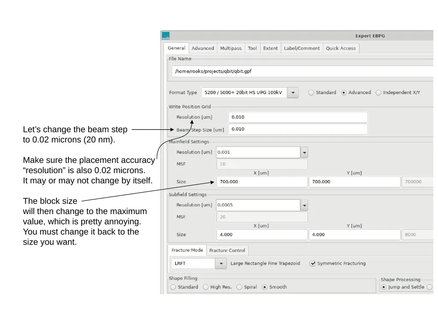Select Jump and Settle shape processing
This screenshot has width=438, height=329.
pos(384,287)
